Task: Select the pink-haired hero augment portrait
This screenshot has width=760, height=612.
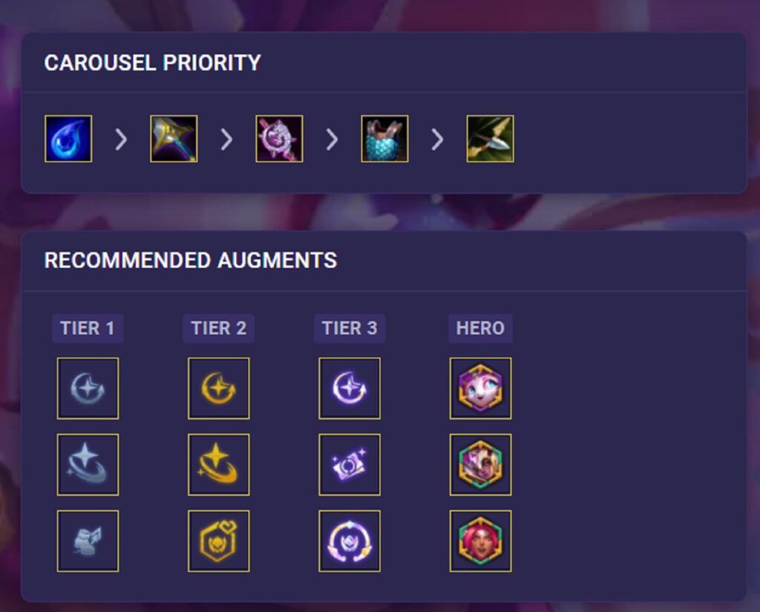Action: (x=480, y=388)
